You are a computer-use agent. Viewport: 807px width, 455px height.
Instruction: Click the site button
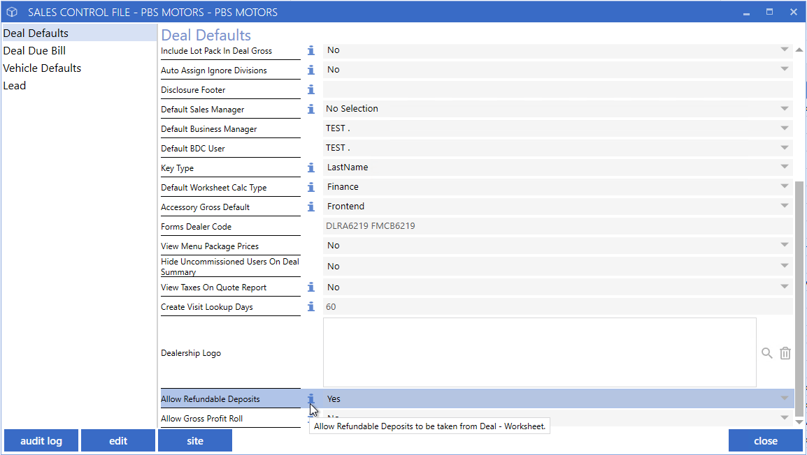point(195,440)
